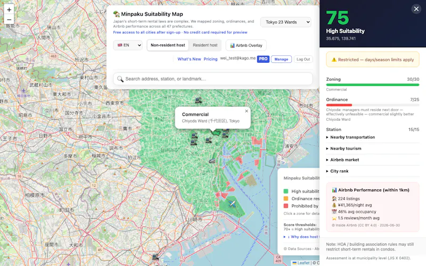Screen dimensions: 426x266
Task: Click the house icon beside 224 listings
Action: (x=334, y=198)
